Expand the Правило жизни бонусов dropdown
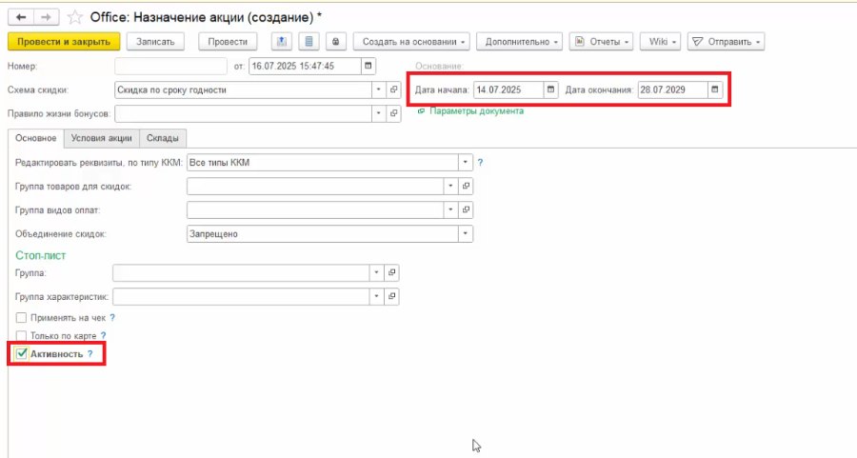Viewport: 857px width, 458px height. click(379, 113)
